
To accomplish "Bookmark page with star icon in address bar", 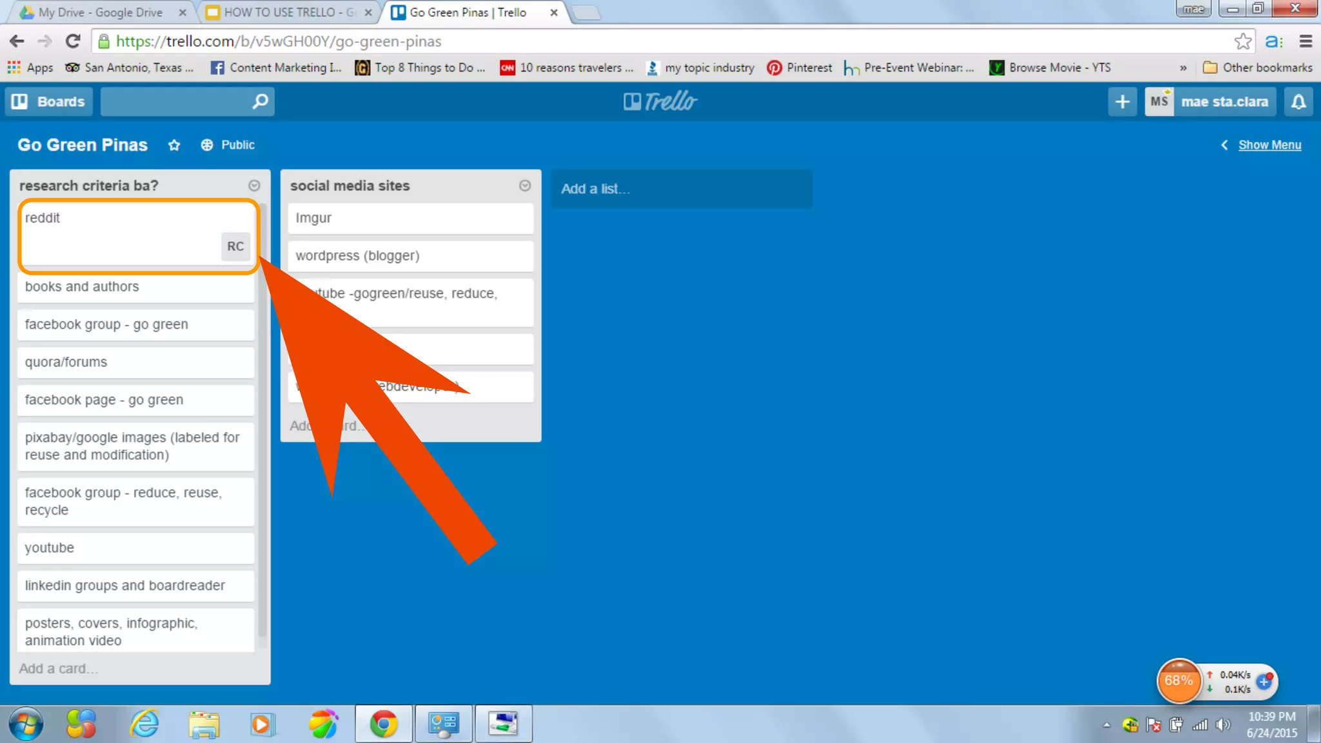I will tap(1242, 42).
